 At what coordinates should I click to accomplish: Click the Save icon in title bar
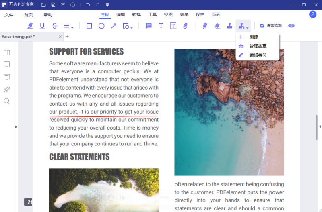53,5
